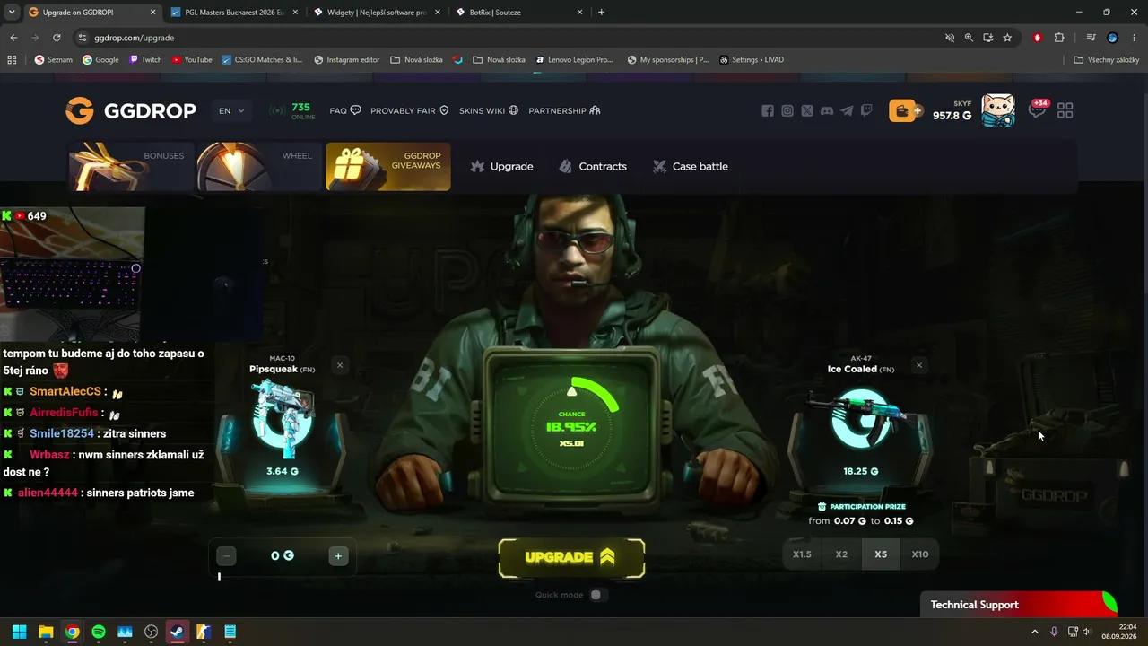The height and width of the screenshot is (646, 1148).
Task: Open the Chrome extensions puzzle icon
Action: tap(1059, 38)
